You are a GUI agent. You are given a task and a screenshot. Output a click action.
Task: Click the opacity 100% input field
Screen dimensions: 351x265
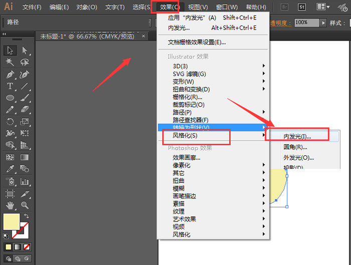click(x=306, y=23)
